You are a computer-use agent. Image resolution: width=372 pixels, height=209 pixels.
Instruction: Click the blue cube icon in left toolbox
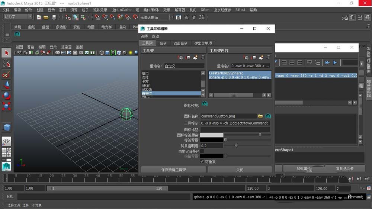(6, 128)
